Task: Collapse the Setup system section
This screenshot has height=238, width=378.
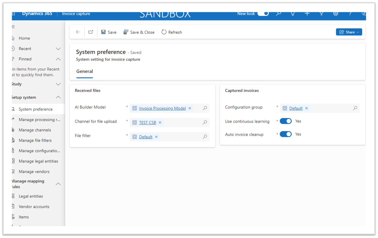Action: [x=58, y=97]
